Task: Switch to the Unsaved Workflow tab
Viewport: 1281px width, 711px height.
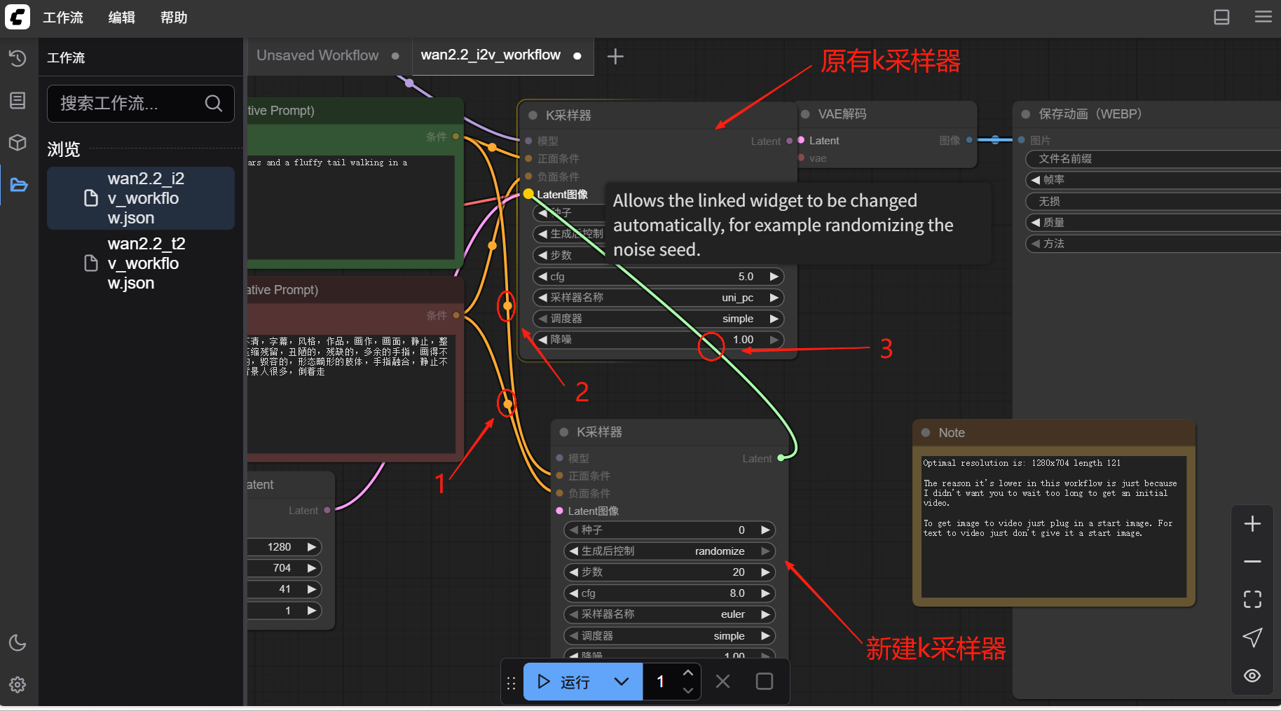Action: (317, 55)
